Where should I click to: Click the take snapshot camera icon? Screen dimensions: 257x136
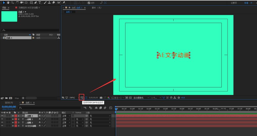pos(101,98)
